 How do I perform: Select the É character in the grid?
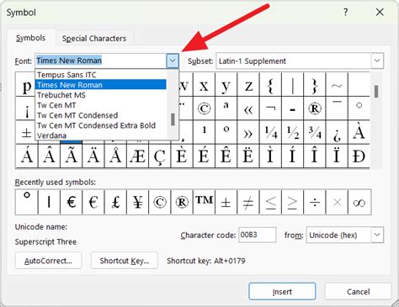(204, 156)
